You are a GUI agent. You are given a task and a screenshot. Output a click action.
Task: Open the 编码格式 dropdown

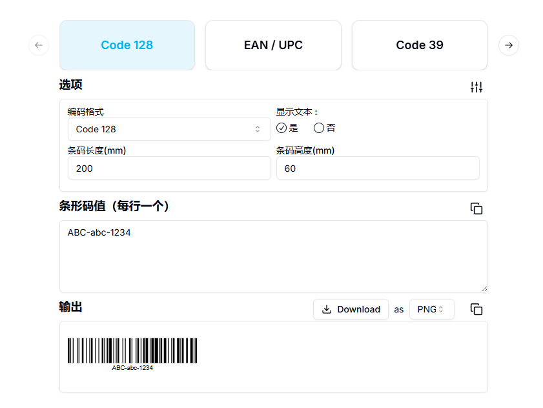(x=169, y=129)
